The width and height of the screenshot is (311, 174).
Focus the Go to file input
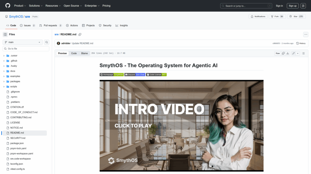pos(26,49)
